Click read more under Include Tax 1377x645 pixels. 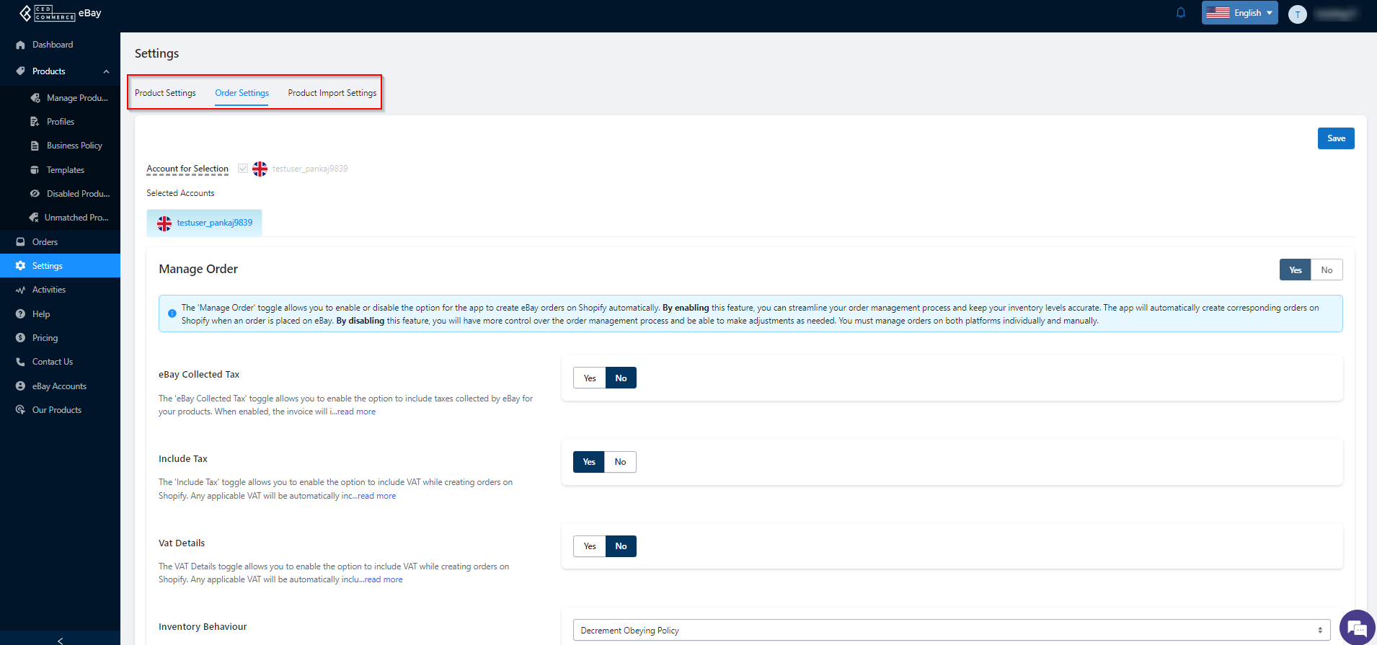coord(377,496)
